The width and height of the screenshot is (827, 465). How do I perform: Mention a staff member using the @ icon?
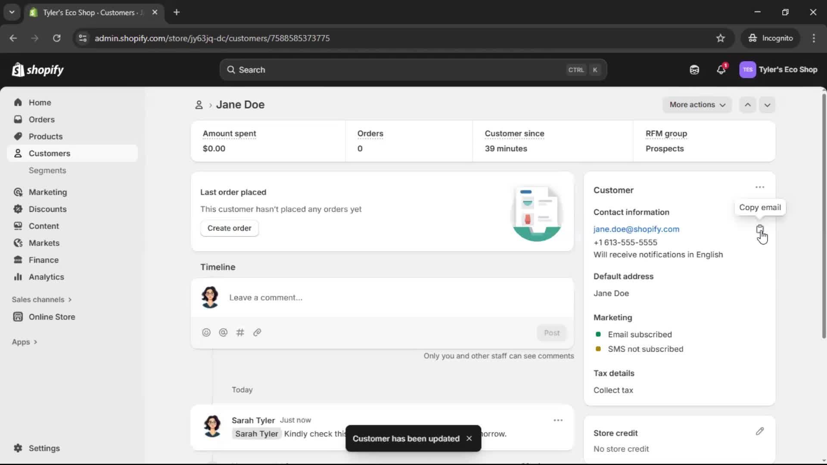point(223,332)
